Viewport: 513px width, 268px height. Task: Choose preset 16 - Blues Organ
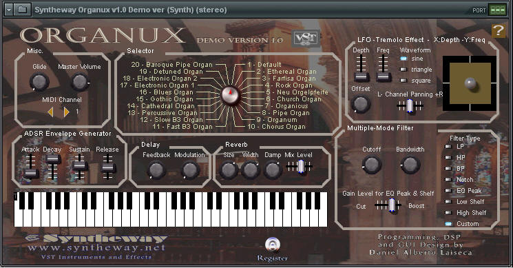tap(167, 92)
